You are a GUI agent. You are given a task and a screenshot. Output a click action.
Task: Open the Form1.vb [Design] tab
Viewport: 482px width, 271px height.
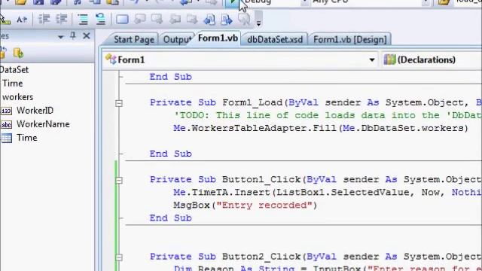tap(349, 40)
